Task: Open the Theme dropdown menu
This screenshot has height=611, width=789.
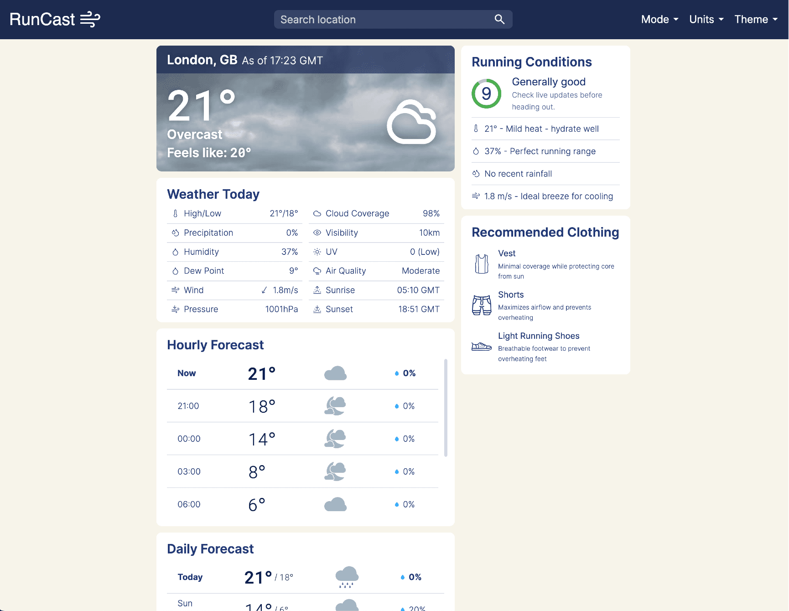Action: [x=756, y=19]
